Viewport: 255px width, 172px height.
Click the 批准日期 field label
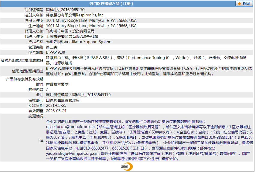(x=36, y=105)
